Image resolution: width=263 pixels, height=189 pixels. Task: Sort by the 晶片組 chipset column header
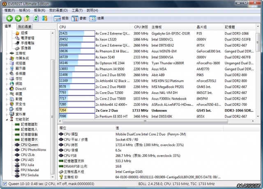coord(209,27)
